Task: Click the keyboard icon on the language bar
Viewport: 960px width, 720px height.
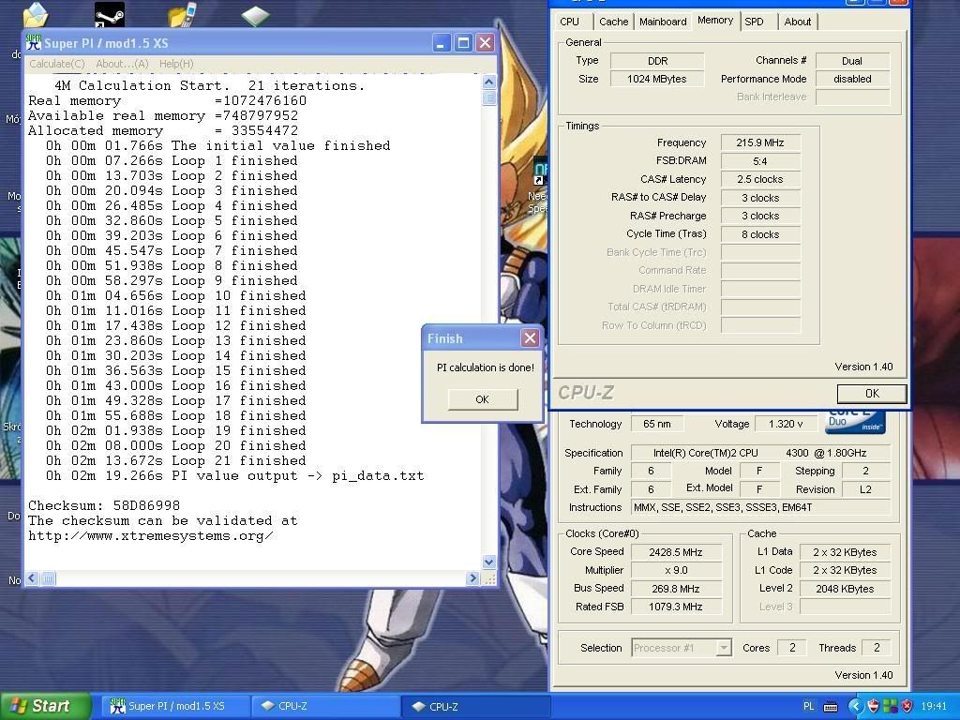Action: 831,707
